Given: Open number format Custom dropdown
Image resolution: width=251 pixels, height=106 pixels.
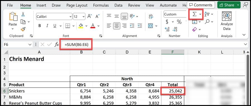Looking at the screenshot, I should pyautogui.click(x=175, y=14).
